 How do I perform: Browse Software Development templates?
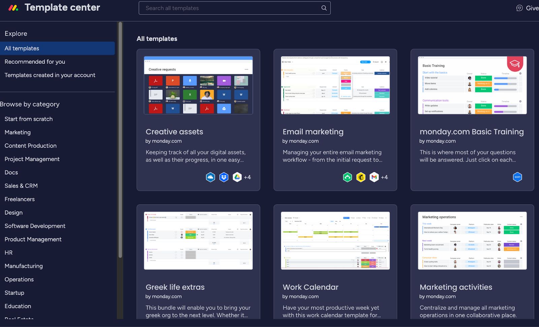[35, 226]
